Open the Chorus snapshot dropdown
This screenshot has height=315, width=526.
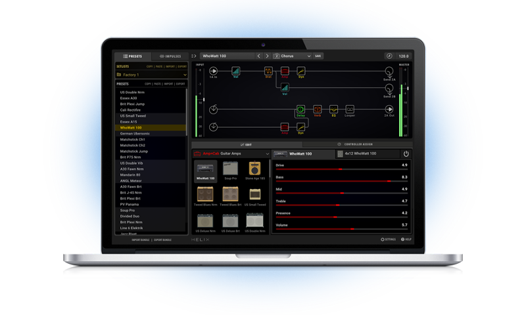[x=292, y=56]
